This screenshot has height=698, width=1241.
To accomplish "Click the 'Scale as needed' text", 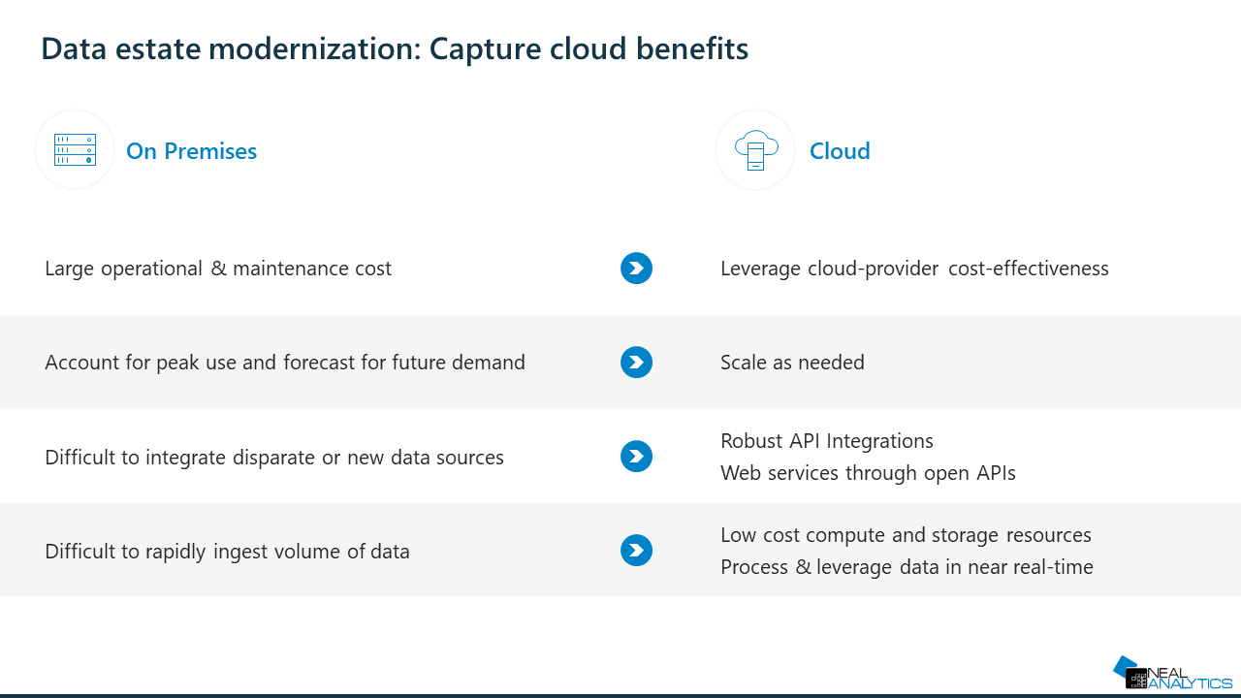I will click(x=792, y=363).
